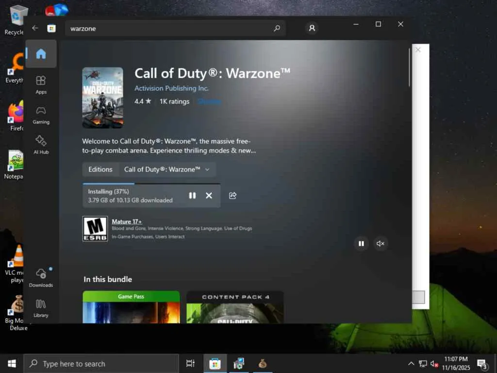This screenshot has width=497, height=373.
Task: Minimize the Microsoft Store window
Action: tap(356, 24)
